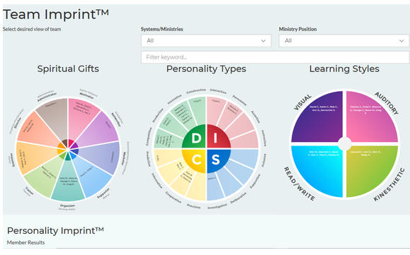This screenshot has height=255, width=410.
Task: Click the Team Imprint page title
Action: click(56, 14)
